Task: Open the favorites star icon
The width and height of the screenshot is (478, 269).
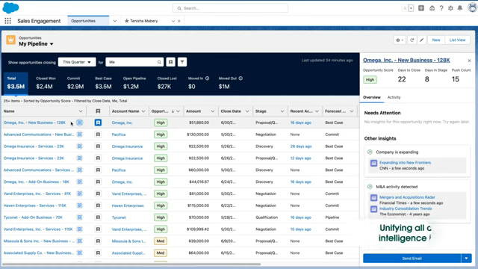Action: click(405, 8)
